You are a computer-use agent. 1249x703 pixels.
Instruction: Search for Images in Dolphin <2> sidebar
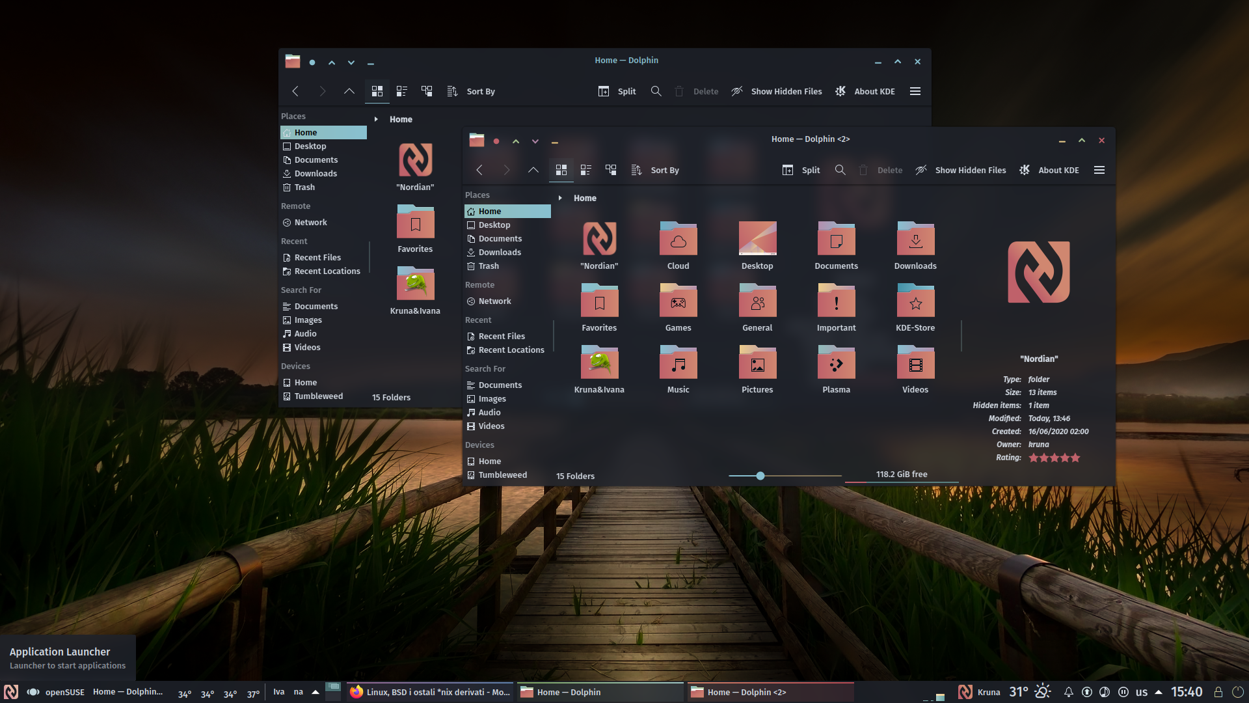coord(507,398)
